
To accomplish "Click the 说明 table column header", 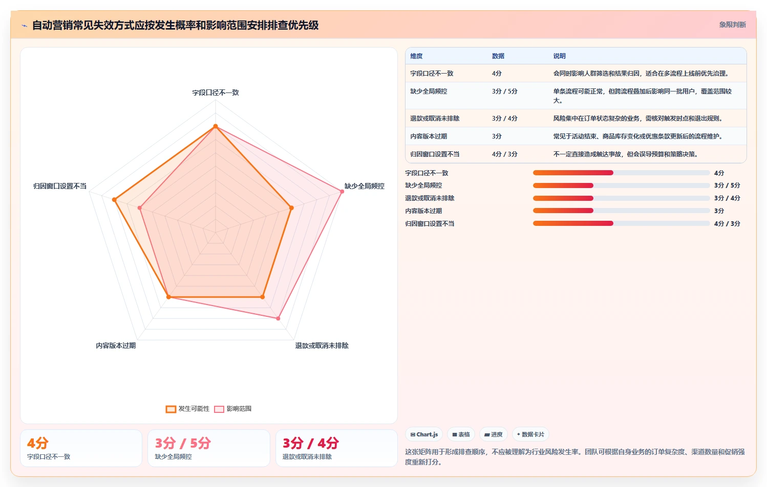I will 559,56.
